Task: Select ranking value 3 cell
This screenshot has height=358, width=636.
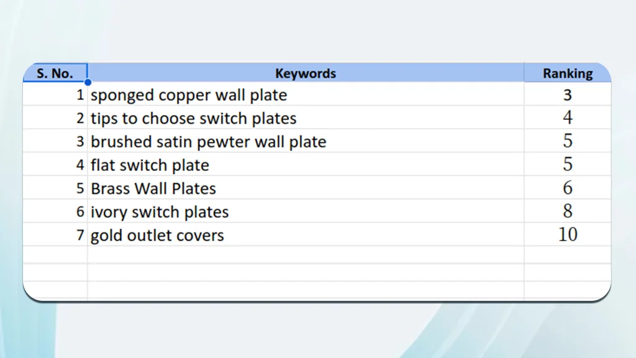Action: pyautogui.click(x=568, y=94)
